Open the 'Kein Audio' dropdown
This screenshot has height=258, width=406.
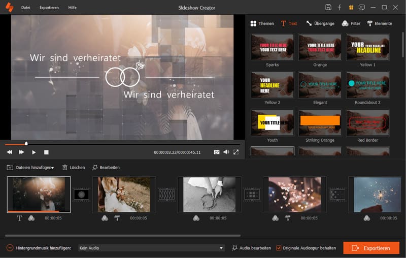(151, 248)
